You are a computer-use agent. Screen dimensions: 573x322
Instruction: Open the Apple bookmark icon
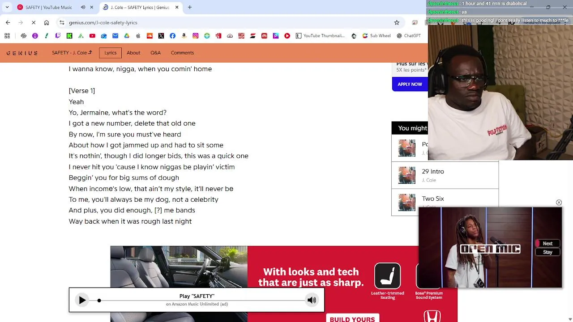pos(138,36)
